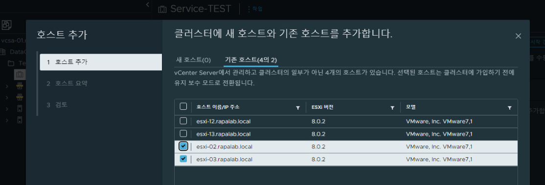Open filter for 호스트 이름/IP 주소 column
The width and height of the screenshot is (545, 185).
click(297, 108)
